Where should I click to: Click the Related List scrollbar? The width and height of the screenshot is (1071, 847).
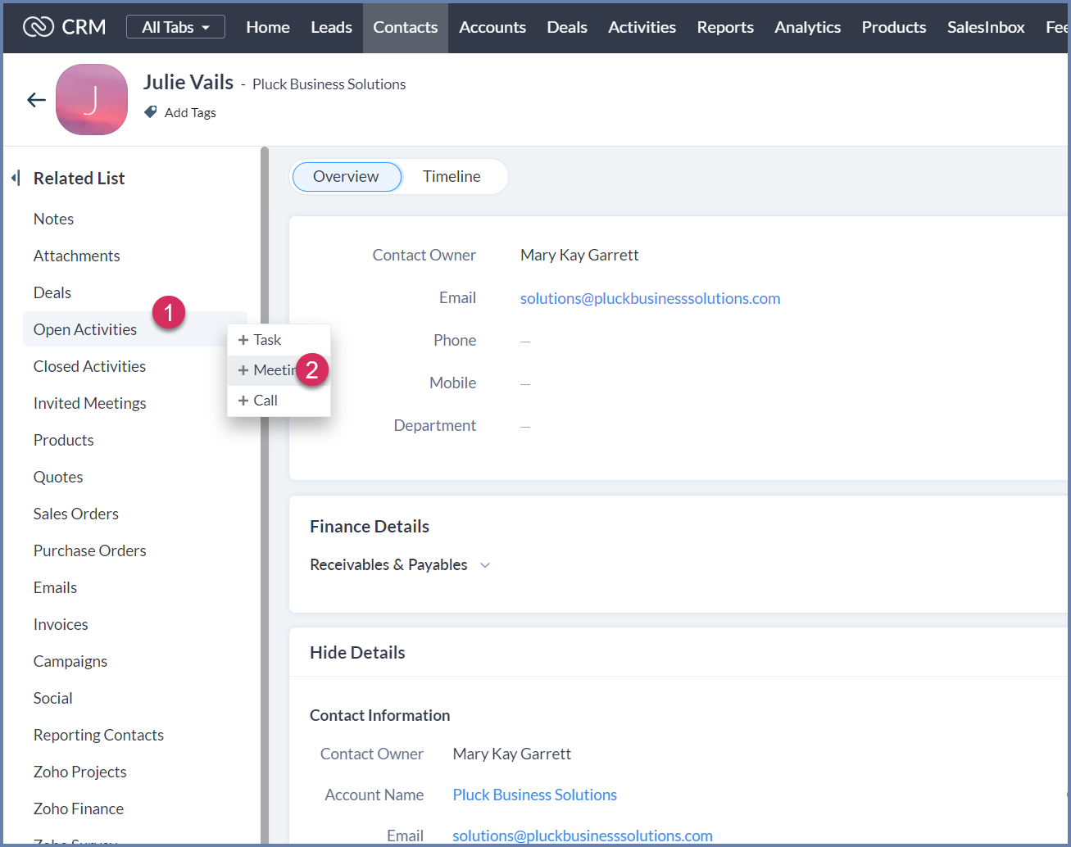(265, 496)
